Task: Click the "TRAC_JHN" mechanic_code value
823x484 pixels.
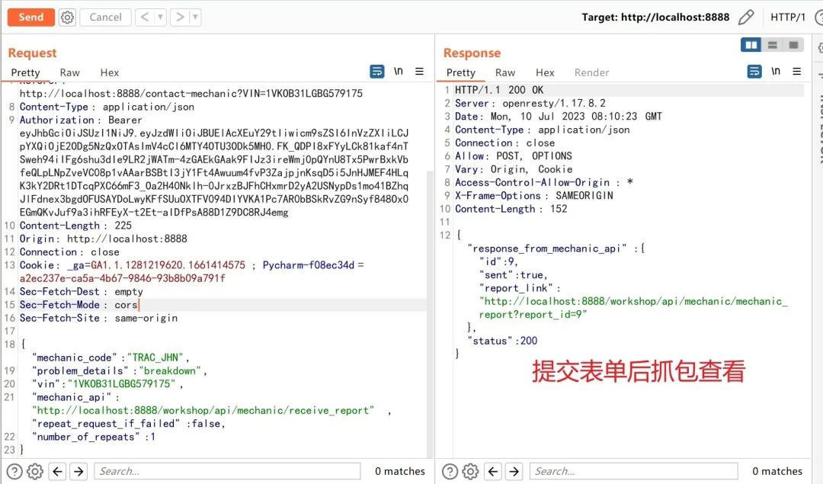Action: 155,357
